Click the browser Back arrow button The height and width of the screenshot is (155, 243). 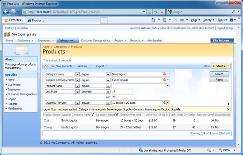click(6, 12)
